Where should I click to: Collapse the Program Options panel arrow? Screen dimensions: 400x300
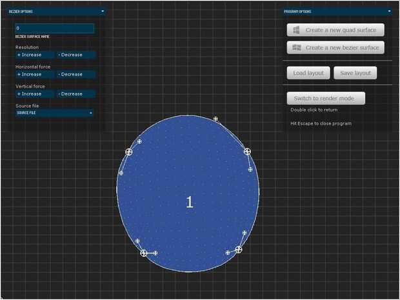pos(389,11)
